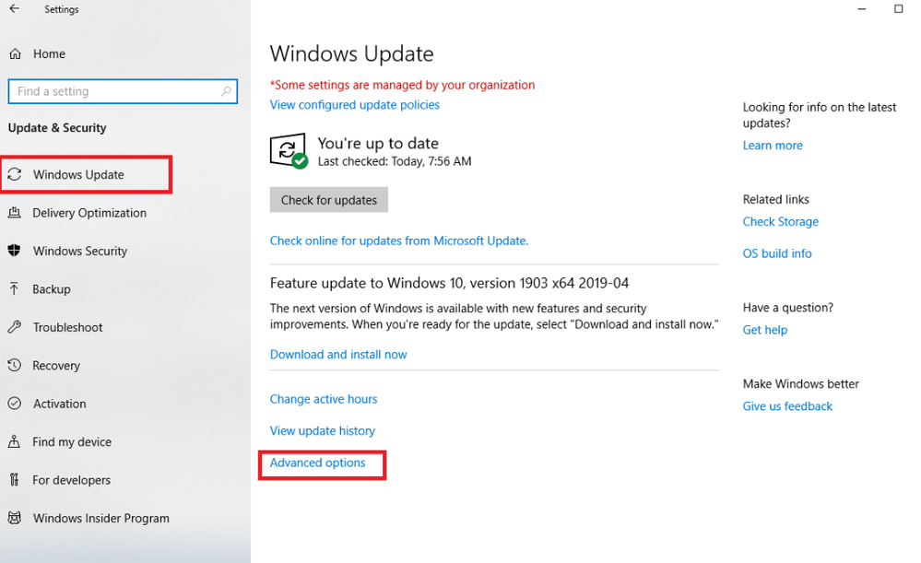921x563 pixels.
Task: Click the Feature update version 1903 heading
Action: pos(449,283)
